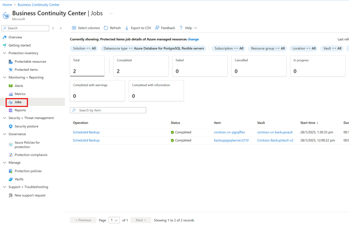
Task: Collapse the sidebar with double-chevron icon
Action: click(61, 28)
